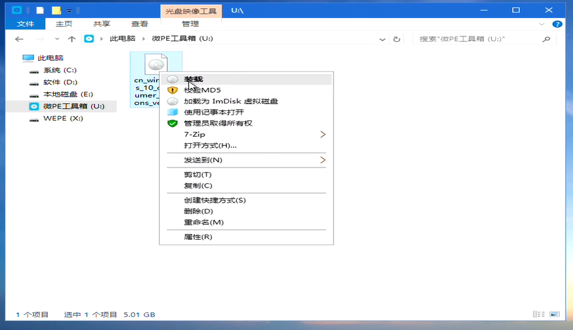This screenshot has height=330, width=573.
Task: Switch to the 查看 ribbon tab
Action: [140, 24]
